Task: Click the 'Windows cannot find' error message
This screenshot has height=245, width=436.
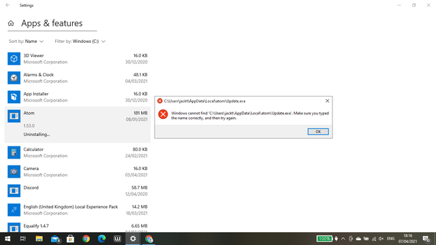Action: click(250, 116)
